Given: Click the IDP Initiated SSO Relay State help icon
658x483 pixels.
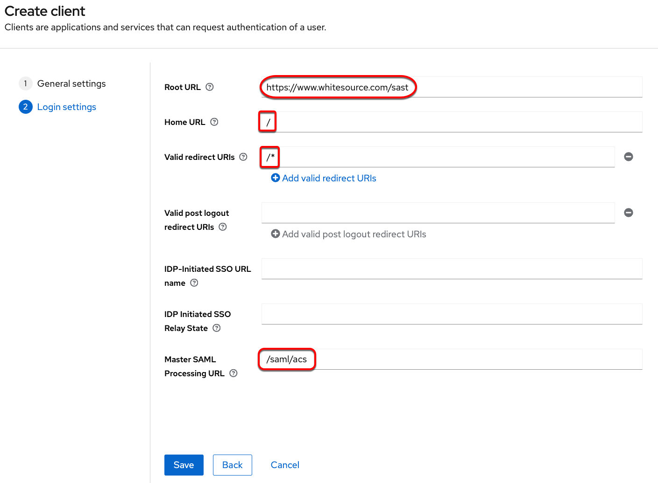Looking at the screenshot, I should [x=217, y=328].
